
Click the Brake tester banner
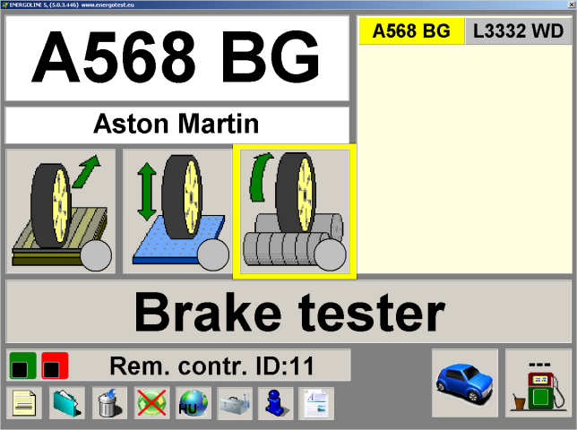coord(288,312)
